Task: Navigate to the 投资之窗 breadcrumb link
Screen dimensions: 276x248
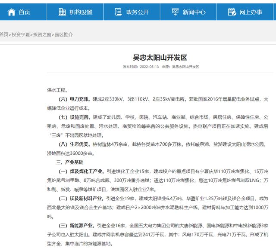Action: click(41, 34)
